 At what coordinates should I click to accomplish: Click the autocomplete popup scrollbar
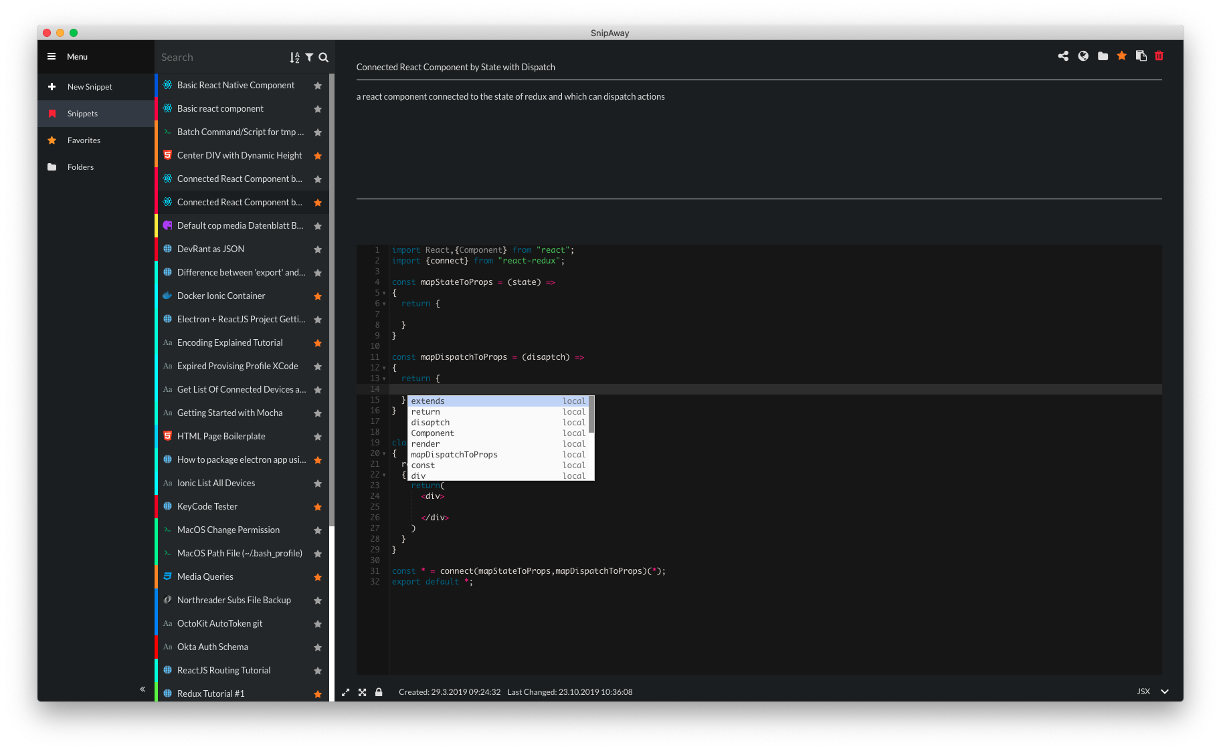click(591, 415)
